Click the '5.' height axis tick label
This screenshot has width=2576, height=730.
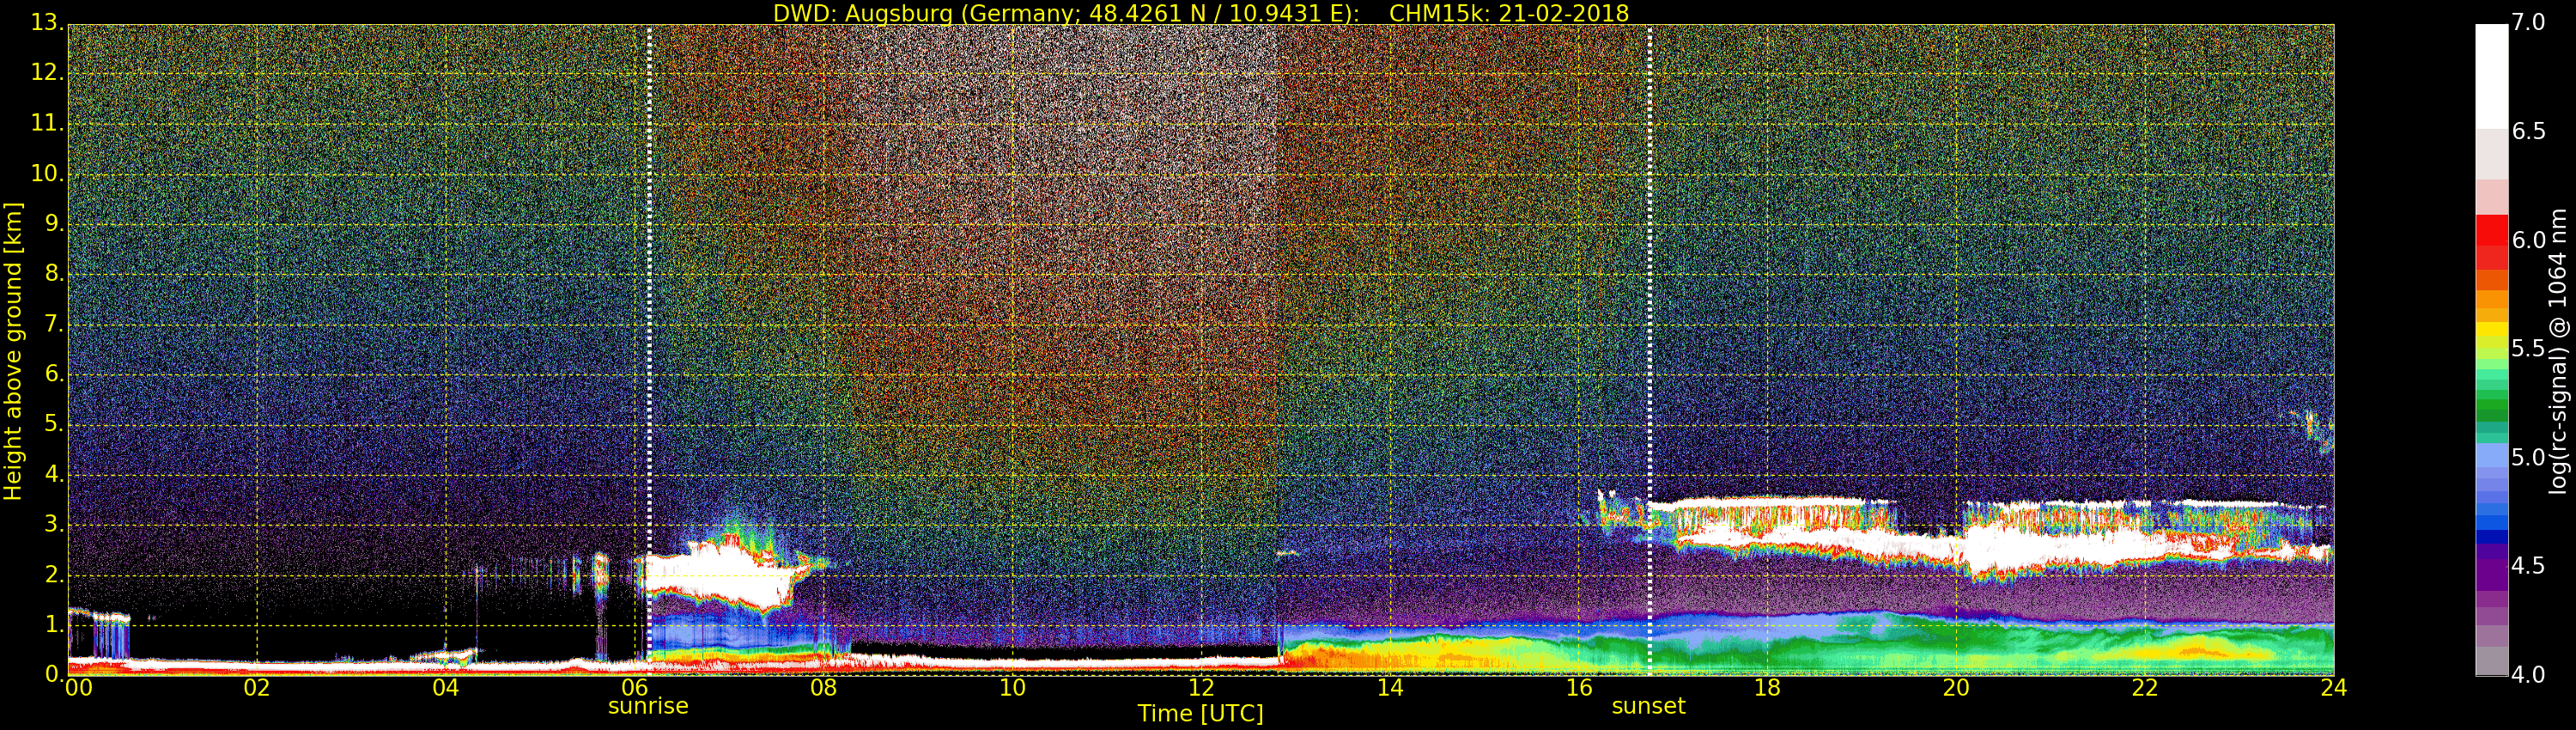pos(54,424)
